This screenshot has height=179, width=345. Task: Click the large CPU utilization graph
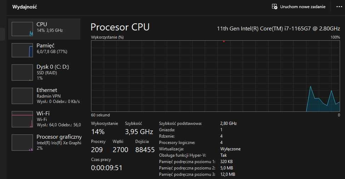(215, 76)
